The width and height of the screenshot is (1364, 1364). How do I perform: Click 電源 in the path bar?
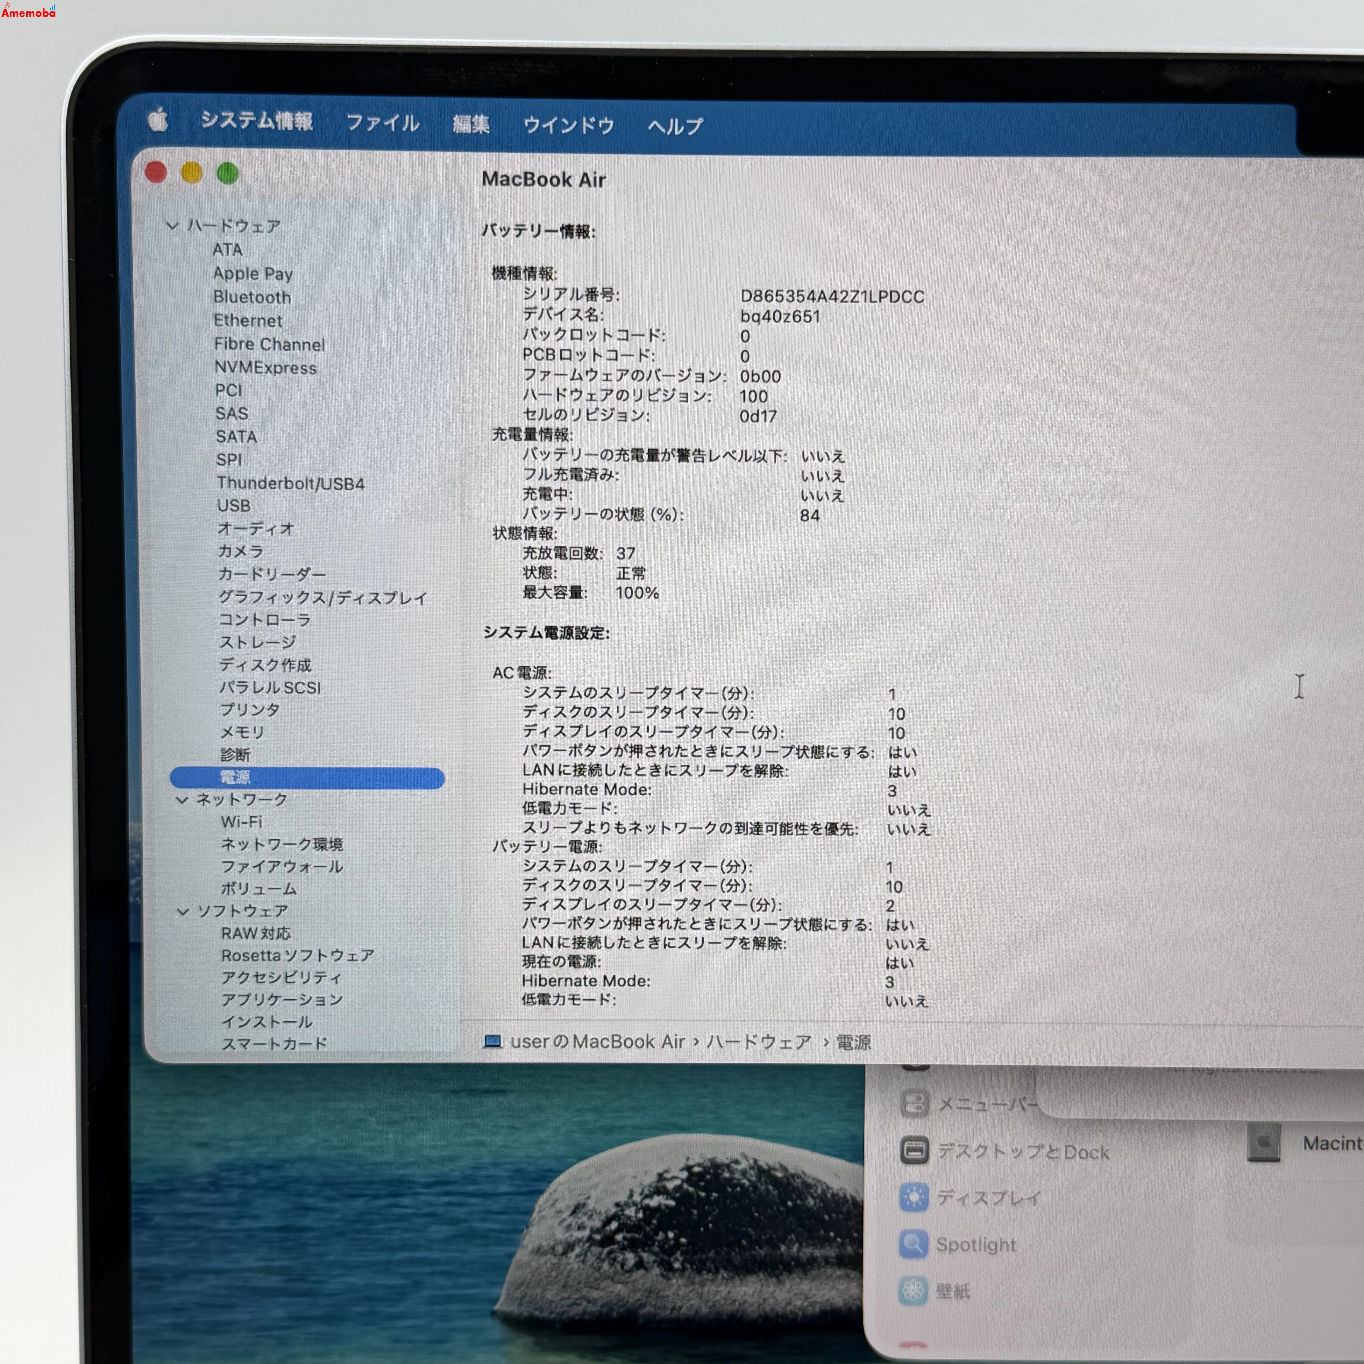[854, 1043]
